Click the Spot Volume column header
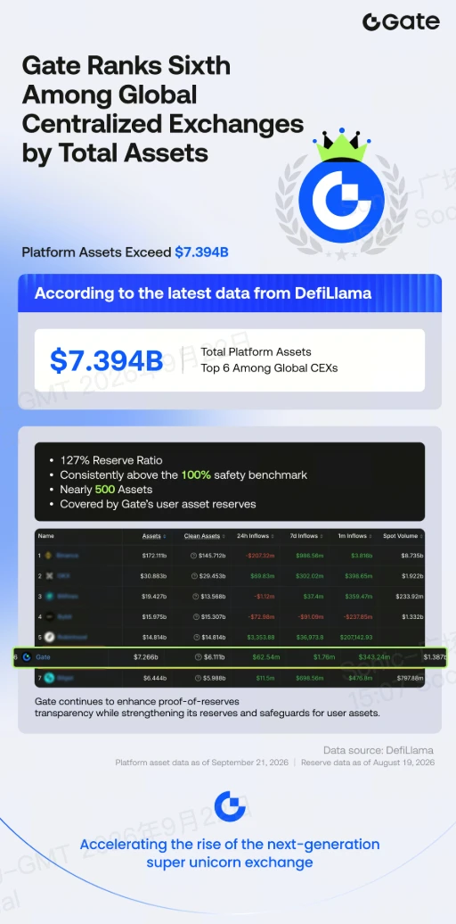The height and width of the screenshot is (924, 456). (400, 536)
